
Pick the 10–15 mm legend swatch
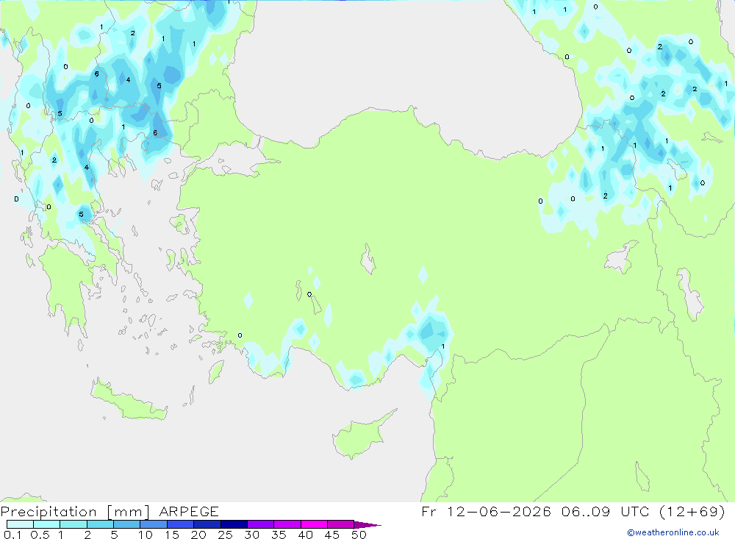154,524
